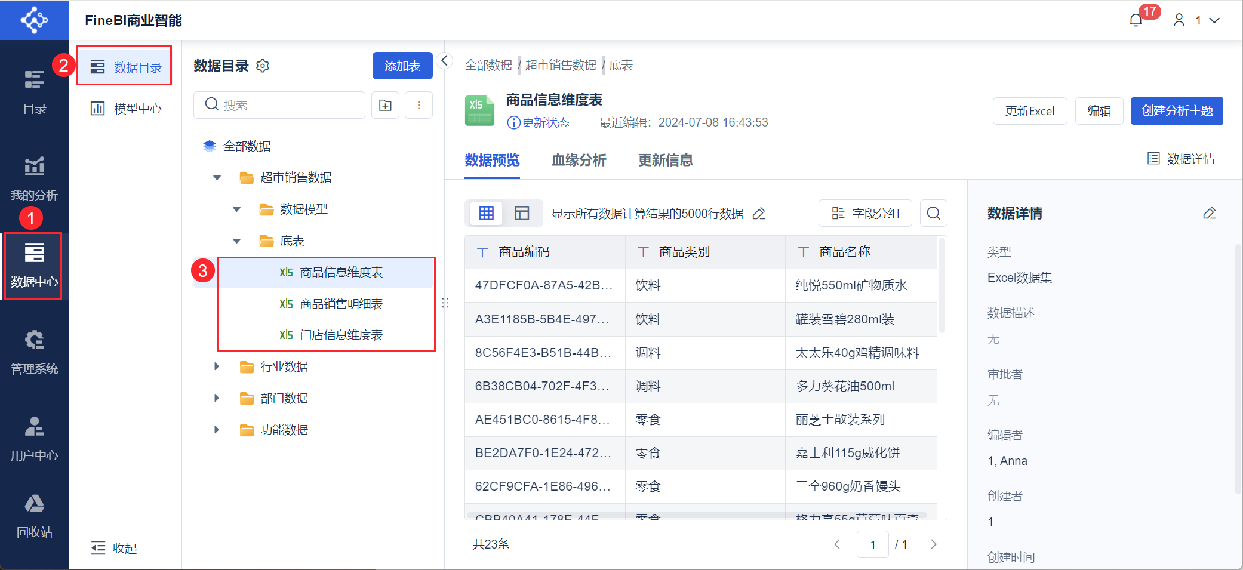
Task: Click the table vertical scrollbar
Action: [x=942, y=285]
